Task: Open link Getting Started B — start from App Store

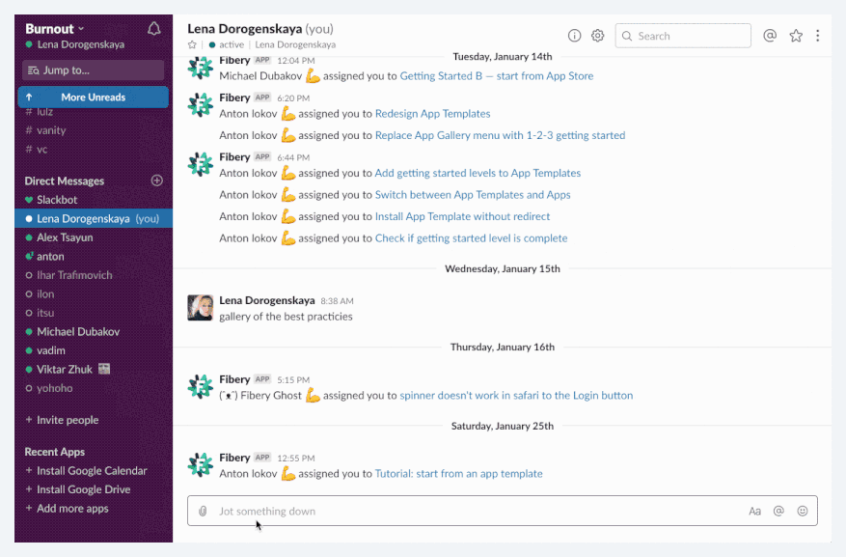Action: 497,76
